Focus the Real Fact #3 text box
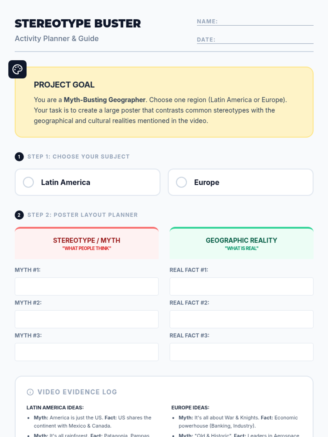This screenshot has height=437, width=328. [x=241, y=352]
